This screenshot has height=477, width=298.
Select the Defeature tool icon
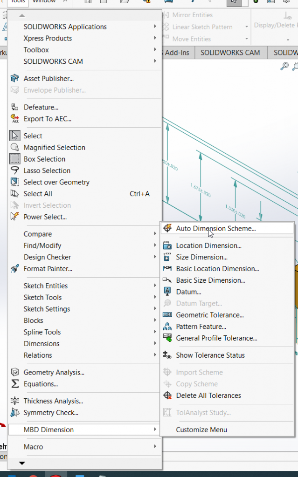click(15, 107)
